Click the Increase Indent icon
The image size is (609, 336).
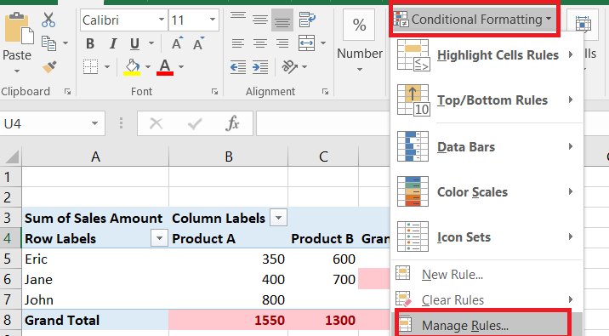[260, 67]
